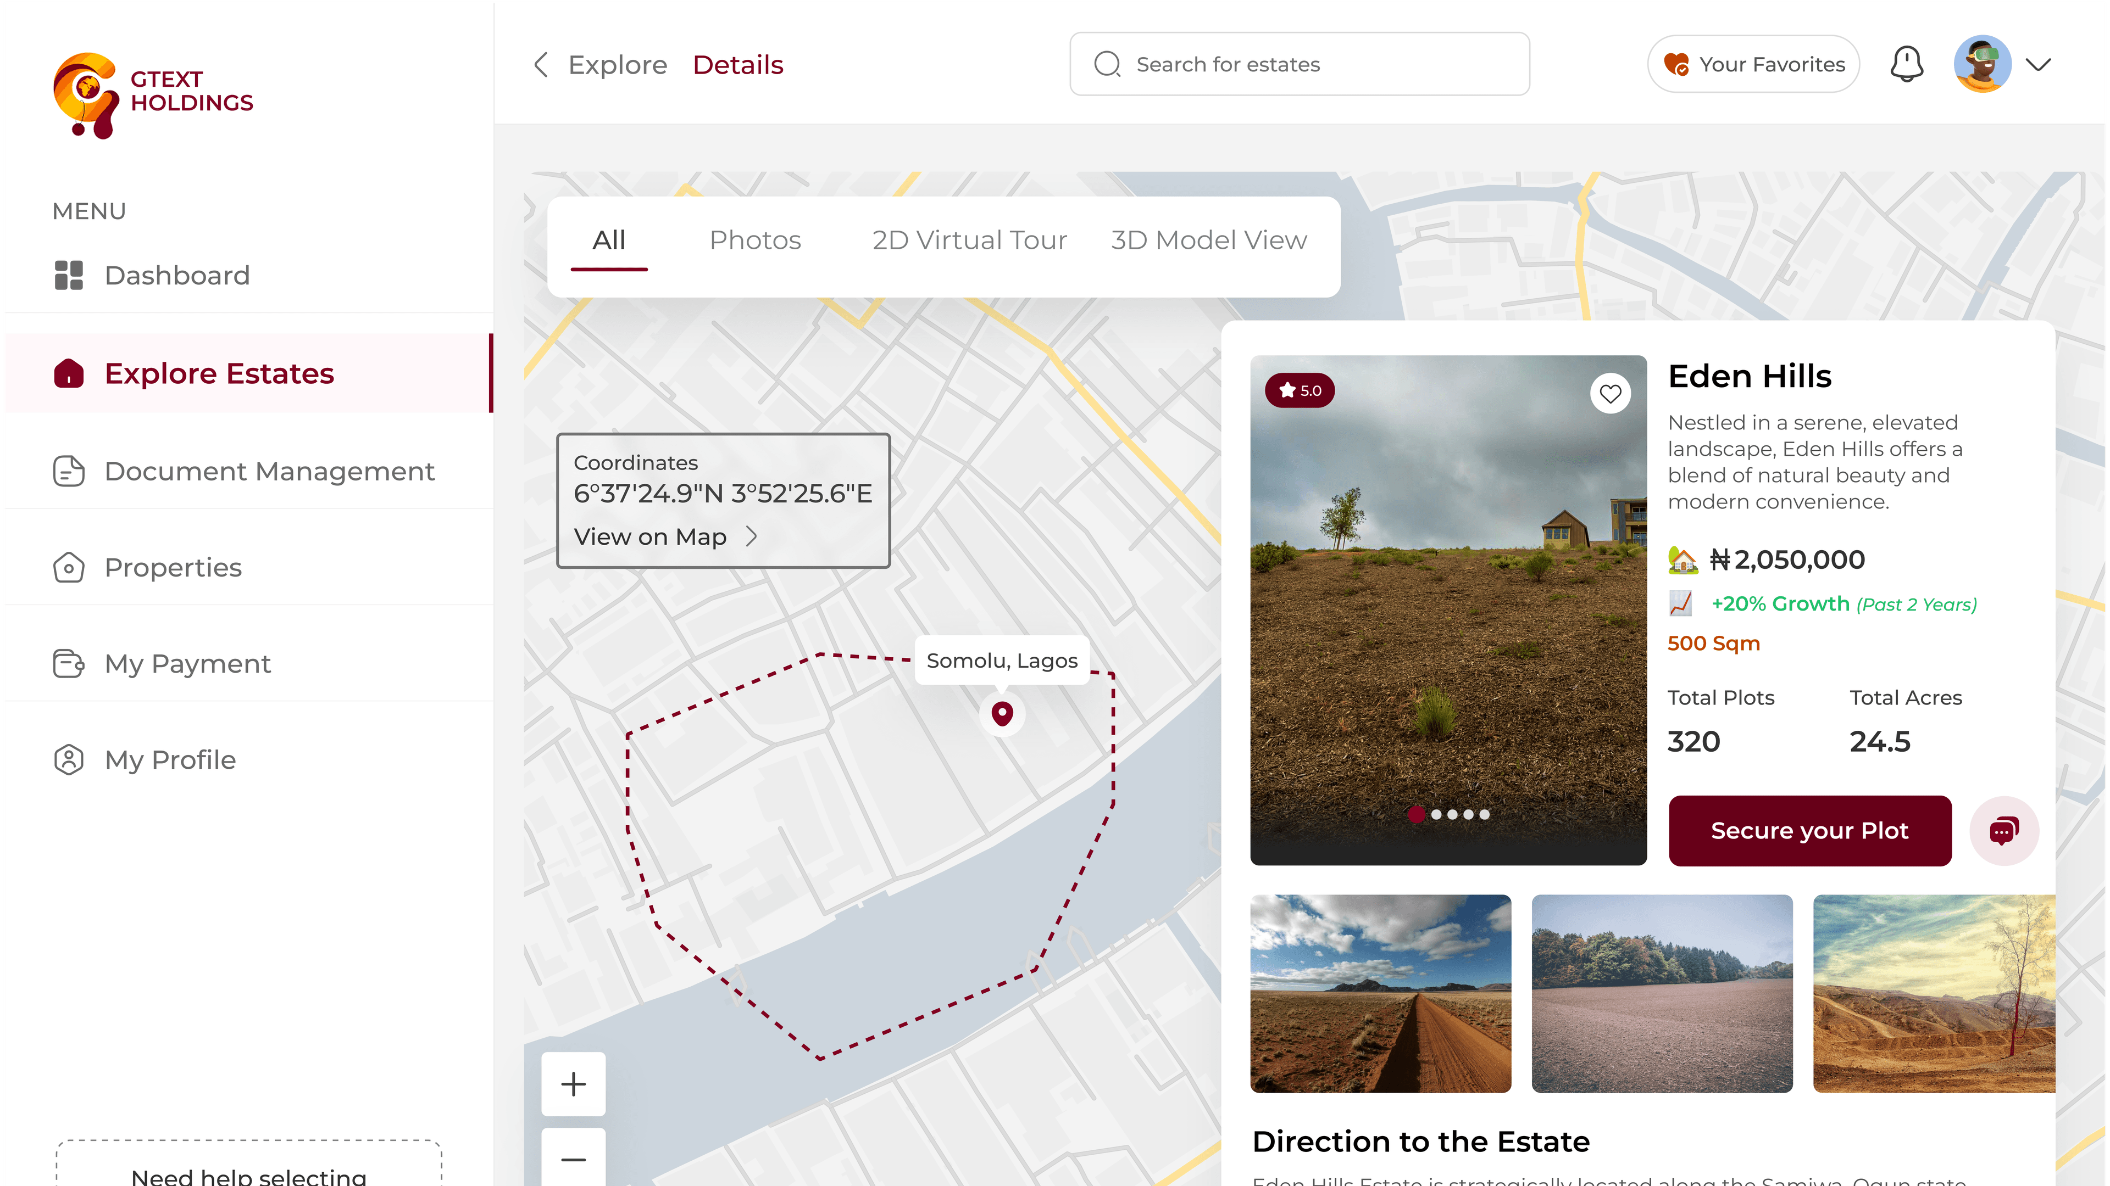Select the fifth carousel dot

point(1484,814)
